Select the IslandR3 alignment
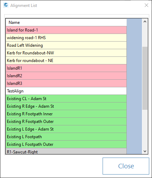This screenshot has height=178, width=152. click(66, 83)
